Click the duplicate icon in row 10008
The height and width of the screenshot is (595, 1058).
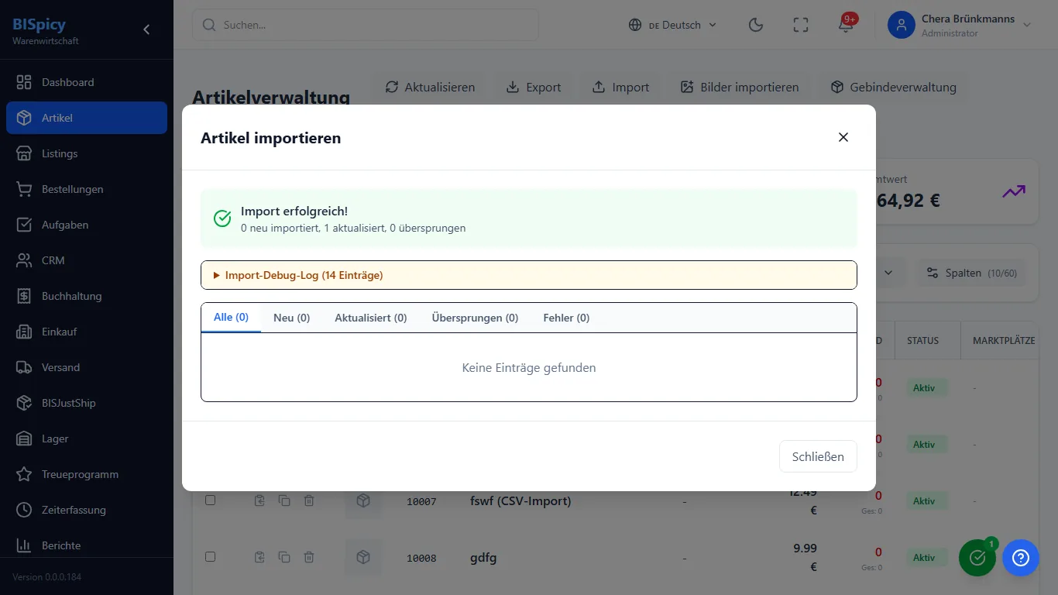(284, 556)
